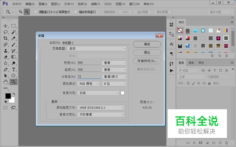The image size is (236, 147).
Task: Click the background contents color box
Action: [x=122, y=93]
